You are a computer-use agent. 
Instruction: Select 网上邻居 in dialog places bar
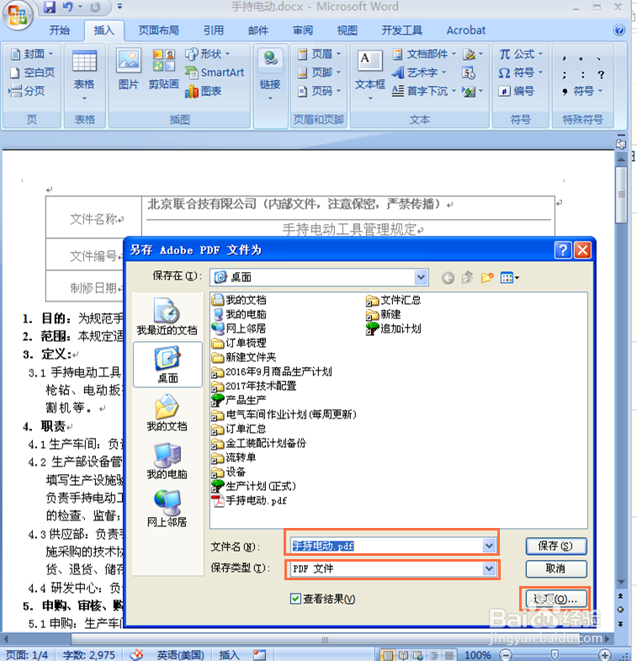(167, 509)
